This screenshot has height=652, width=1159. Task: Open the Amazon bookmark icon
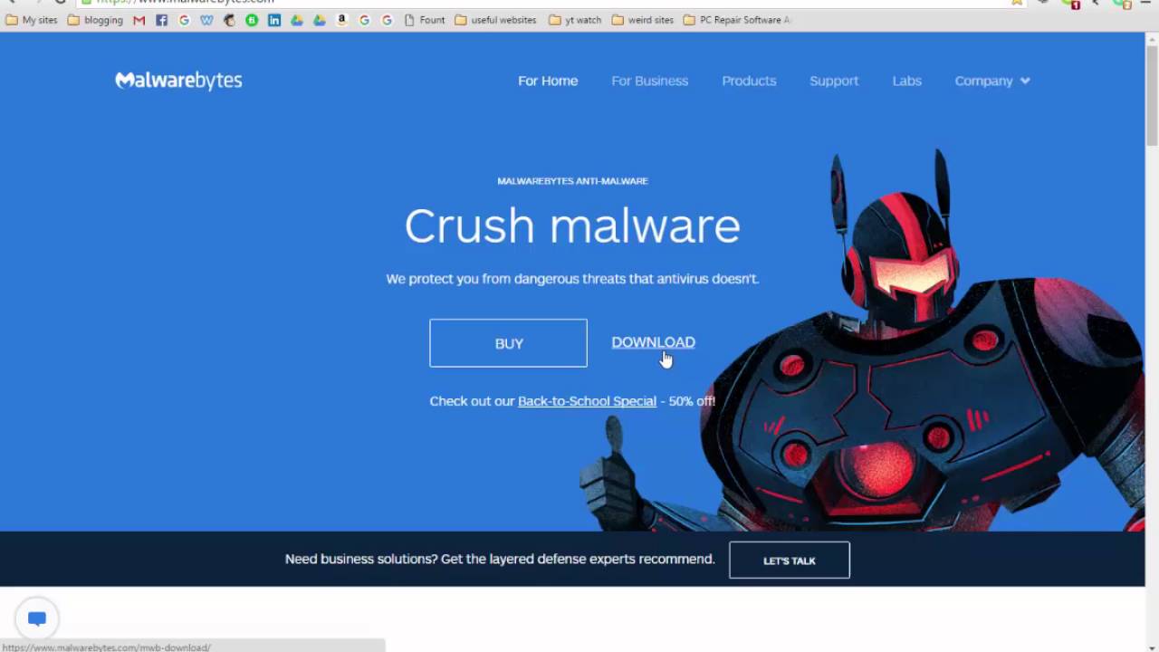click(x=341, y=20)
